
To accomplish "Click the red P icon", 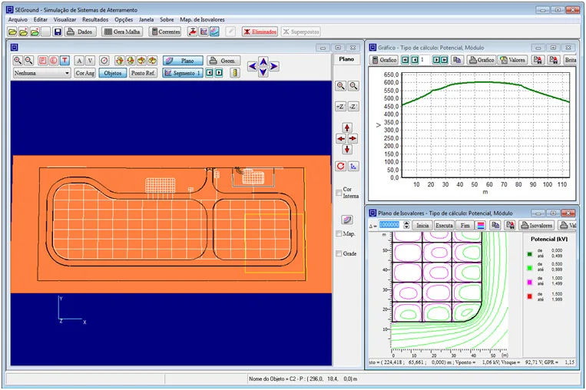I will (42, 61).
